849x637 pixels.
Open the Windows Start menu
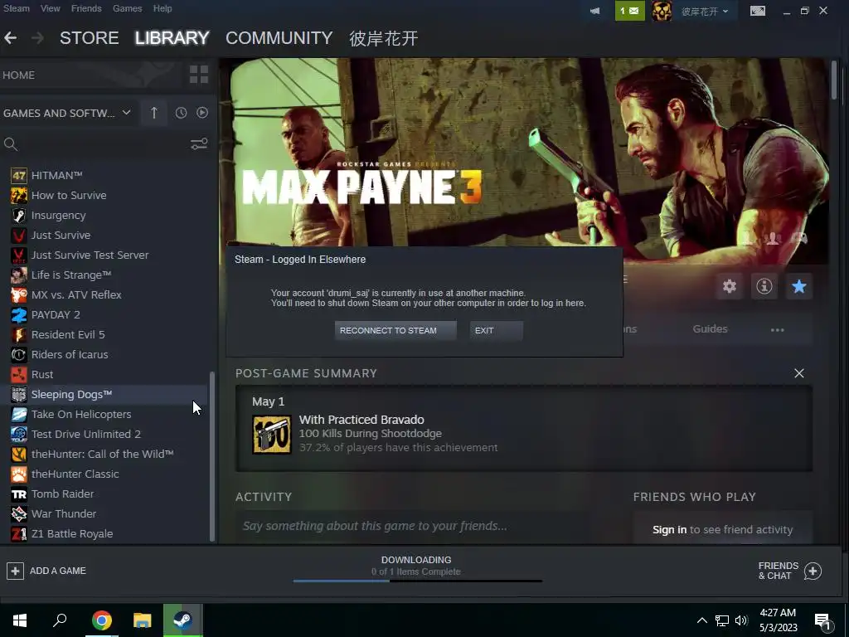(20, 620)
